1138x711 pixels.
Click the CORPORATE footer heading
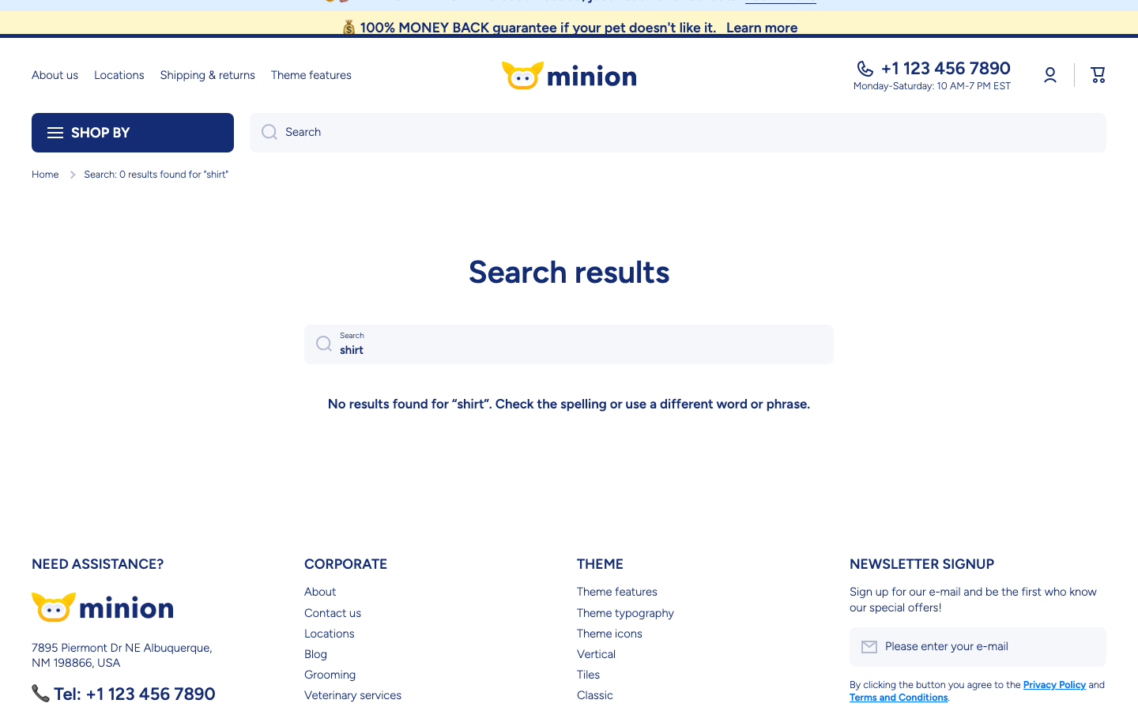click(x=345, y=564)
